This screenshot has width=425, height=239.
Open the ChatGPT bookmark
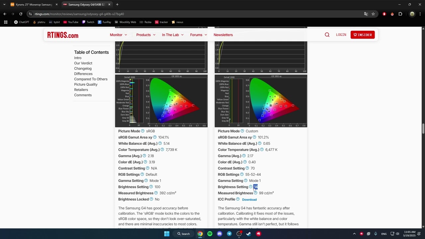(22, 22)
